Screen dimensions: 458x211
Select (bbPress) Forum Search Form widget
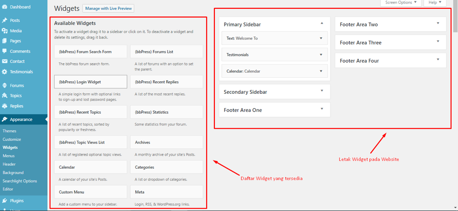coord(91,52)
